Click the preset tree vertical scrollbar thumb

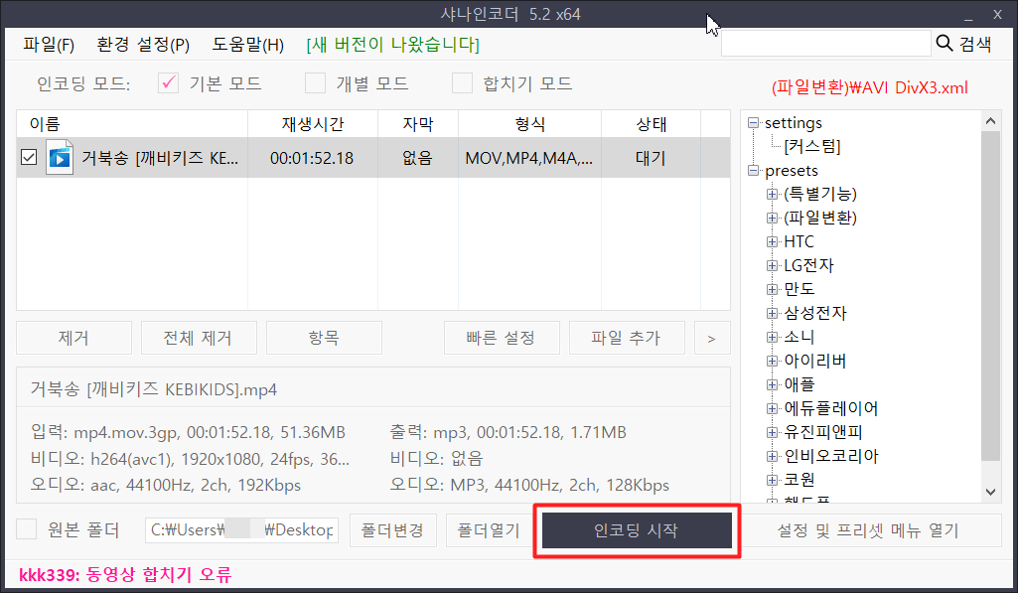pos(990,296)
